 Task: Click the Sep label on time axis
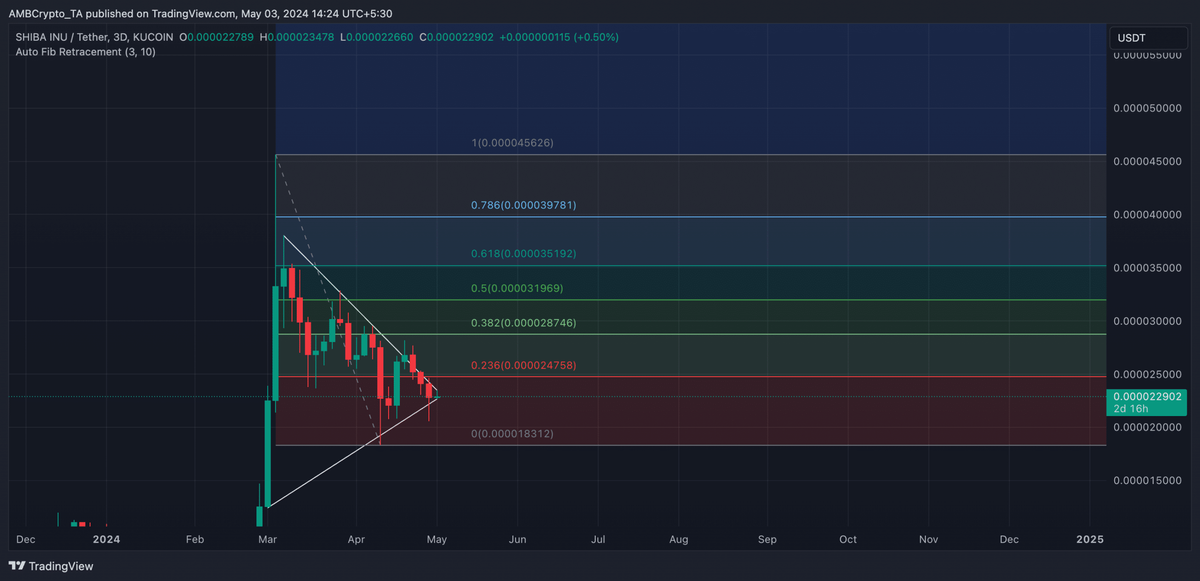pos(767,539)
